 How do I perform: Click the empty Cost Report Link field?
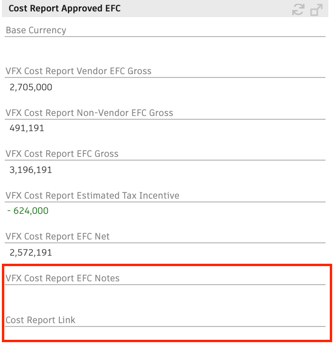[165, 333]
